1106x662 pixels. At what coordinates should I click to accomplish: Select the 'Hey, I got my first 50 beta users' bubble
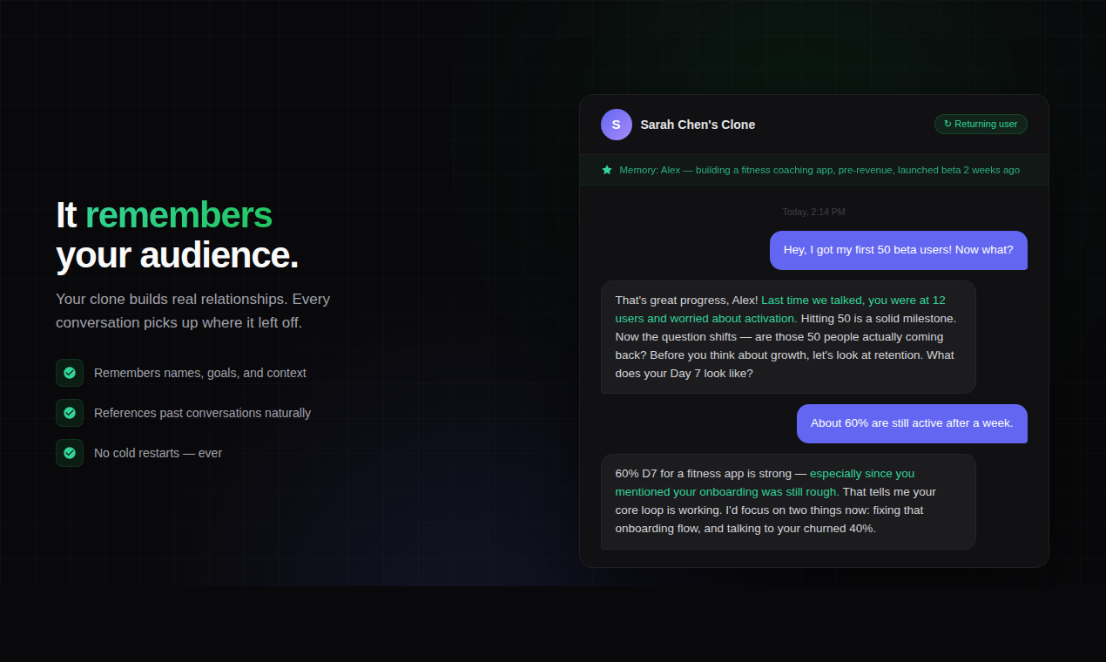point(898,250)
